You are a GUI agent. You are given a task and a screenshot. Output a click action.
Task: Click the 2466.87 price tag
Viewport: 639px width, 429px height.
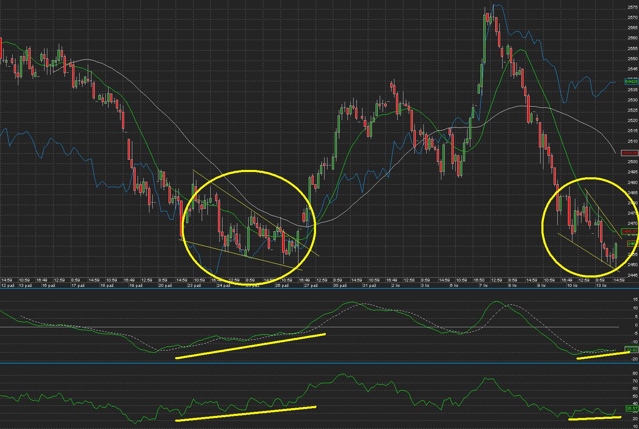(x=629, y=231)
